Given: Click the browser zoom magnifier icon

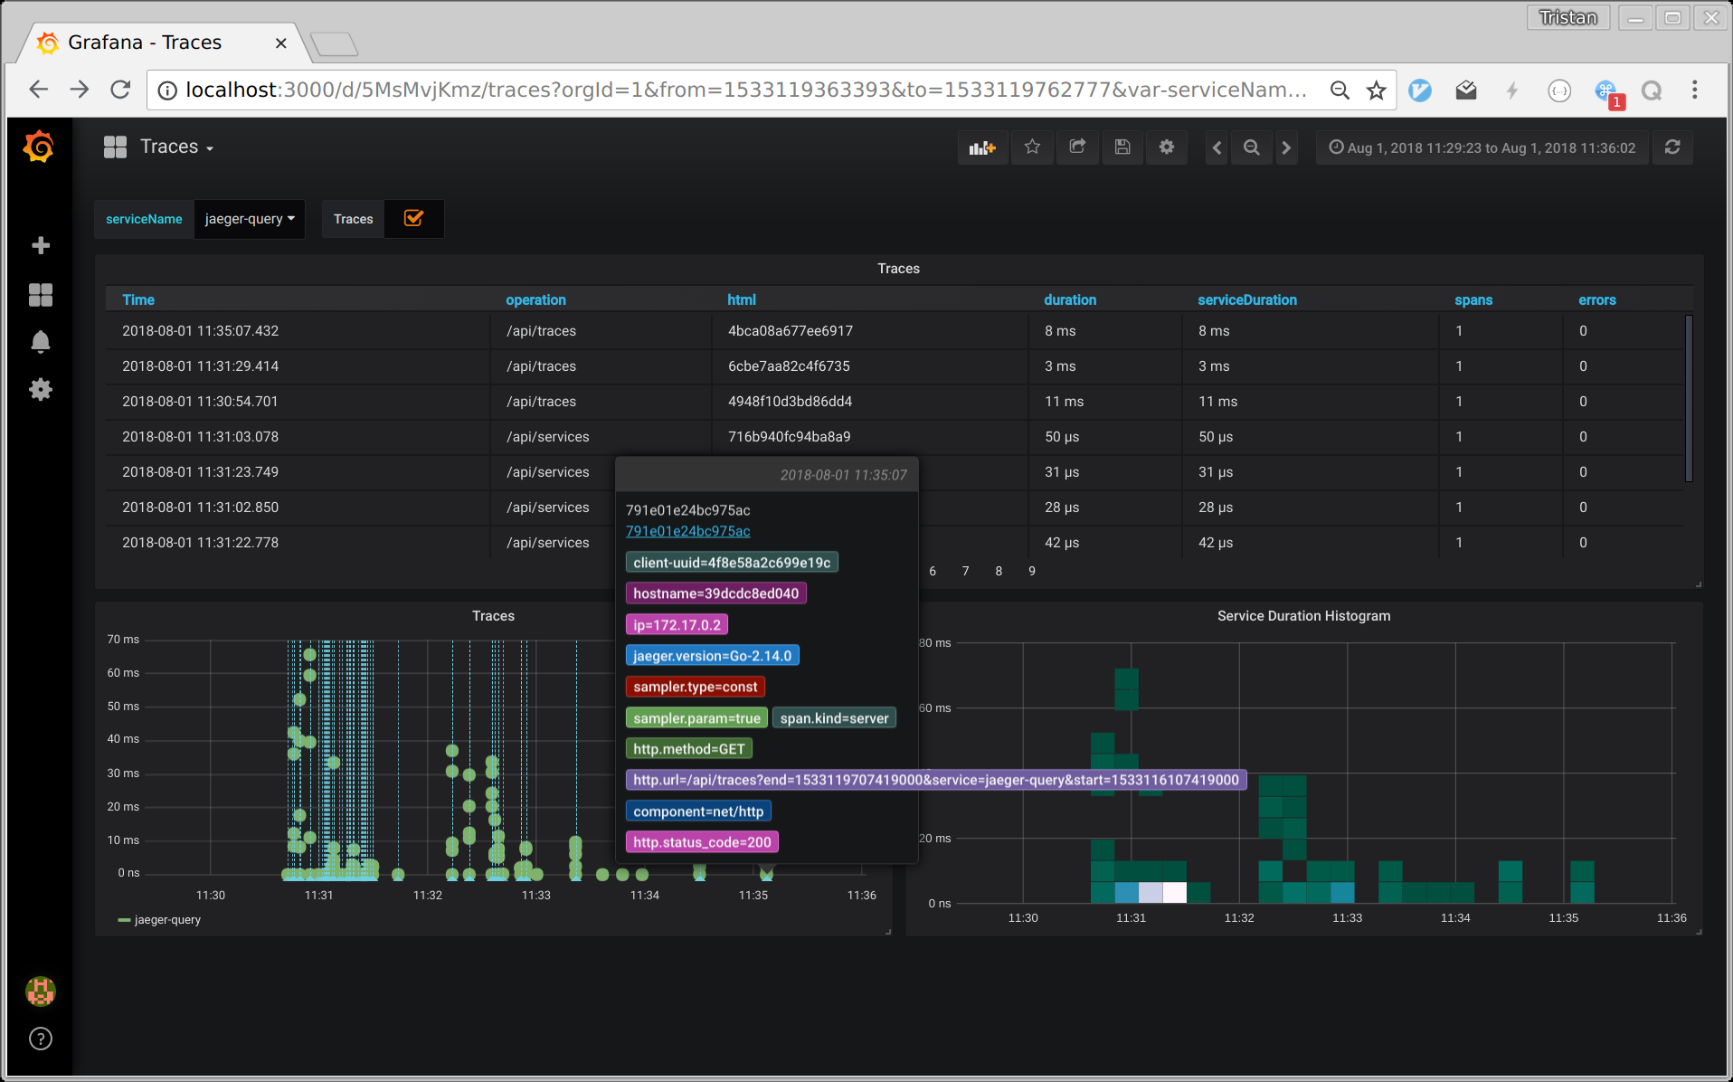Looking at the screenshot, I should pyautogui.click(x=1340, y=90).
